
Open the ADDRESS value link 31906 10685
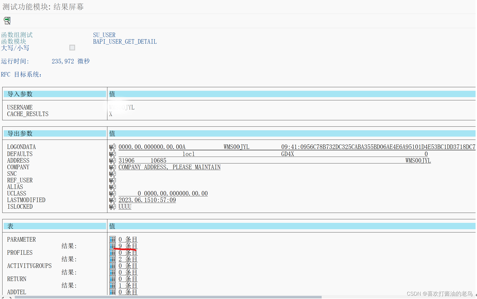point(275,161)
